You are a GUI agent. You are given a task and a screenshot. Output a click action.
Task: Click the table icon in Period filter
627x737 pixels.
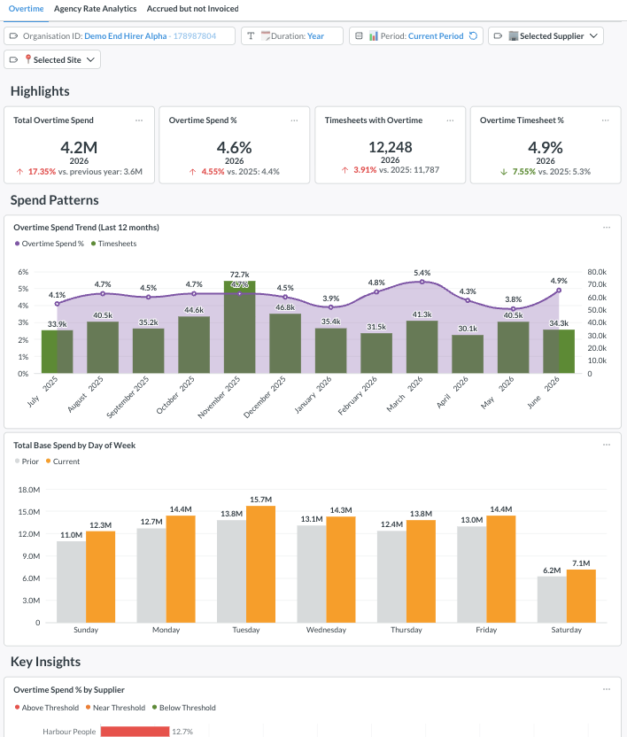click(359, 35)
